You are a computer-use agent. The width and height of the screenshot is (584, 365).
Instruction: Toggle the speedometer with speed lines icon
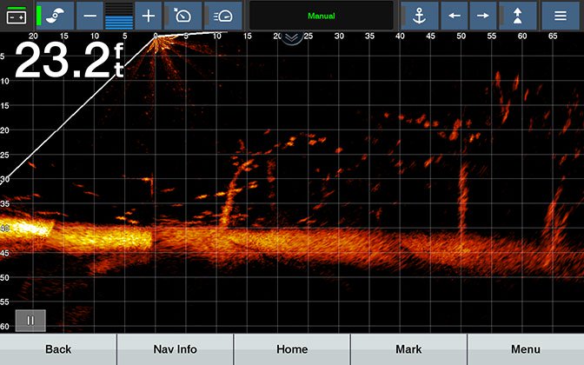pos(223,16)
